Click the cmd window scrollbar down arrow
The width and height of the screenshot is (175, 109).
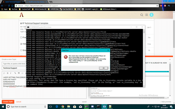(144, 86)
